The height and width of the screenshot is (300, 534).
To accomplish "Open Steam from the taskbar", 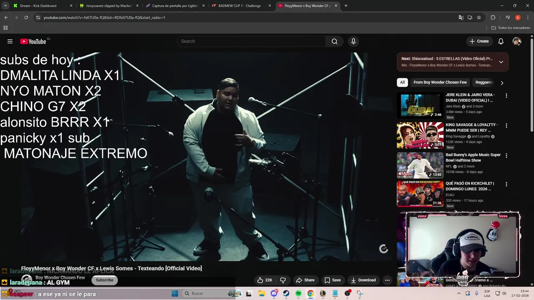I will point(286,293).
